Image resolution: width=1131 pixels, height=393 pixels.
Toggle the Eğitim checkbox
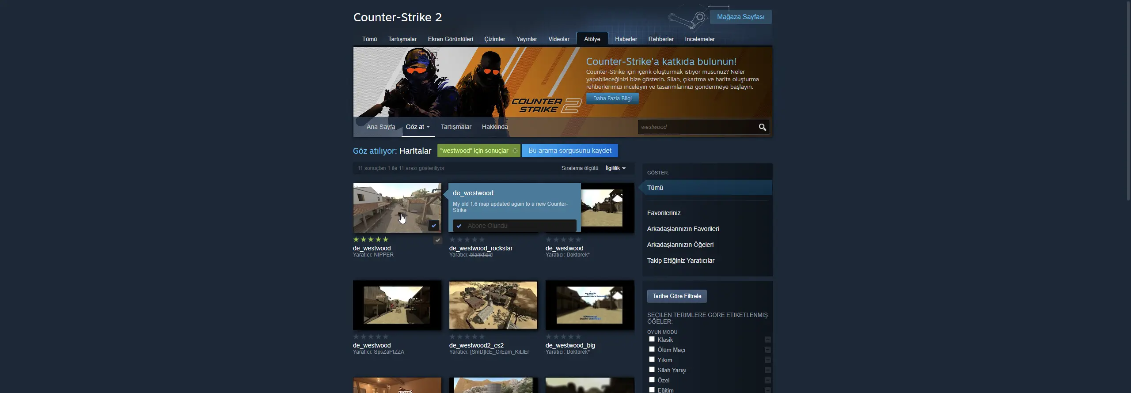coord(652,390)
